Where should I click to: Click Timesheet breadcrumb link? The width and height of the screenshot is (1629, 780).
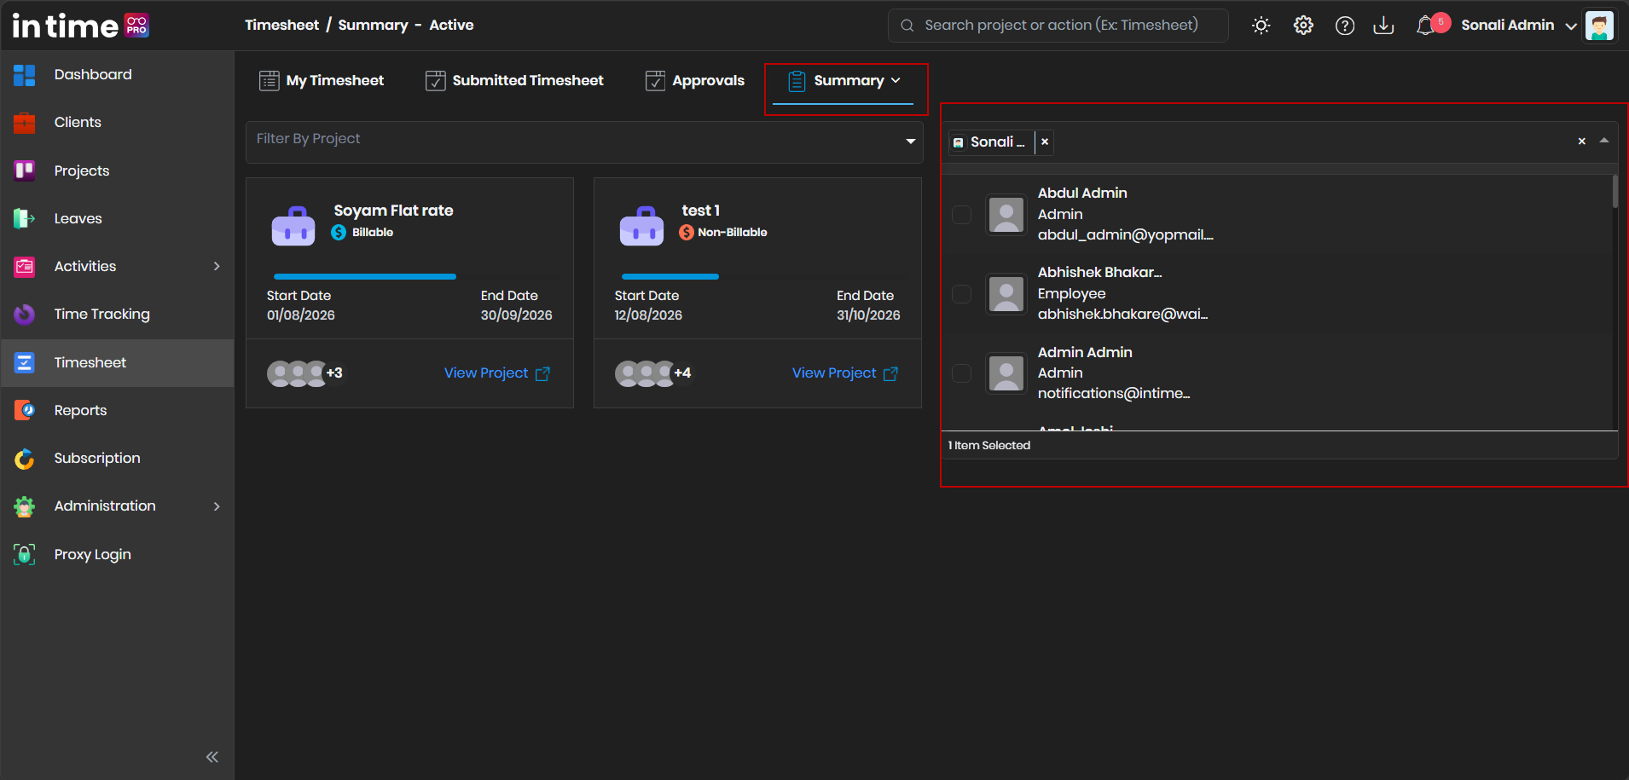pos(281,26)
